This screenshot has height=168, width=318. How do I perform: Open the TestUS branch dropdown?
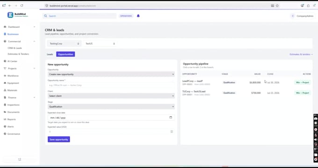pos(100,43)
